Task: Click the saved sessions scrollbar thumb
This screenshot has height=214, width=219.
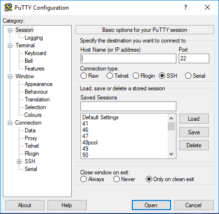Action: (x=172, y=127)
